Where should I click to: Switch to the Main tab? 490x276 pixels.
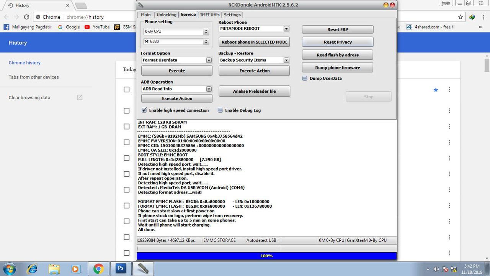146,15
